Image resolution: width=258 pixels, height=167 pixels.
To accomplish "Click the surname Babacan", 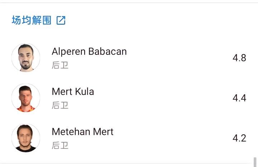I will pyautogui.click(x=107, y=52).
